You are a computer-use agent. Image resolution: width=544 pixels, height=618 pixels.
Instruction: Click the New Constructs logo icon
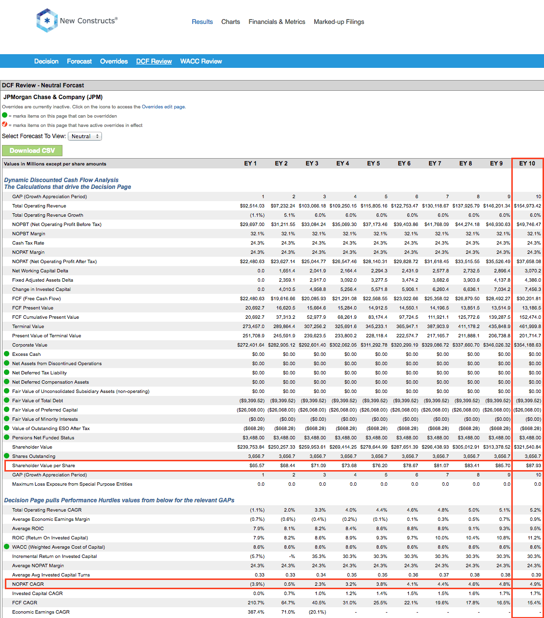coord(47,21)
